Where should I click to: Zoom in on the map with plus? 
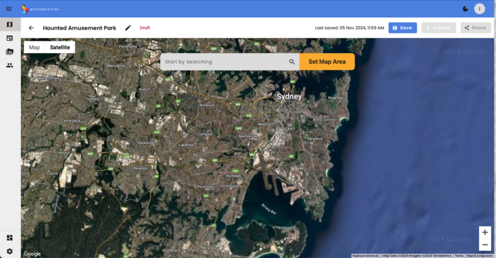click(485, 232)
